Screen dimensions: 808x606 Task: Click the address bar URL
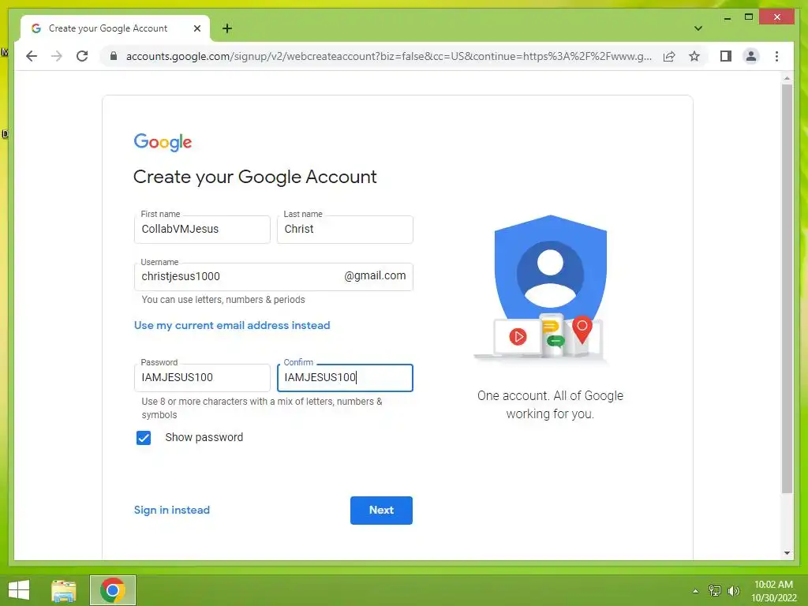388,56
